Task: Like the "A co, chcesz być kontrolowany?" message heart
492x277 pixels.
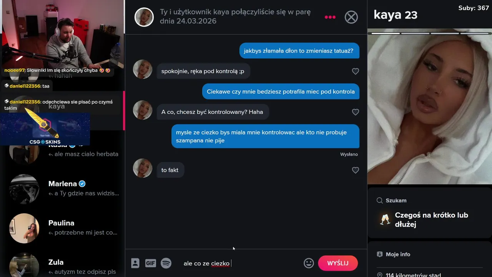Action: click(356, 112)
